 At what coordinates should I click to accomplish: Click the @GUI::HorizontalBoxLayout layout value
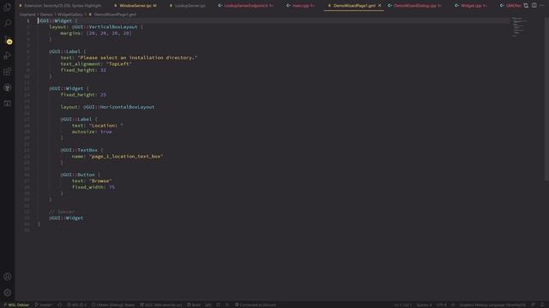tap(119, 107)
